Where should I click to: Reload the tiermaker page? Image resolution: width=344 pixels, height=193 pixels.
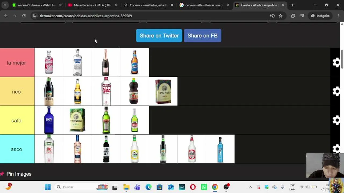tap(24, 16)
